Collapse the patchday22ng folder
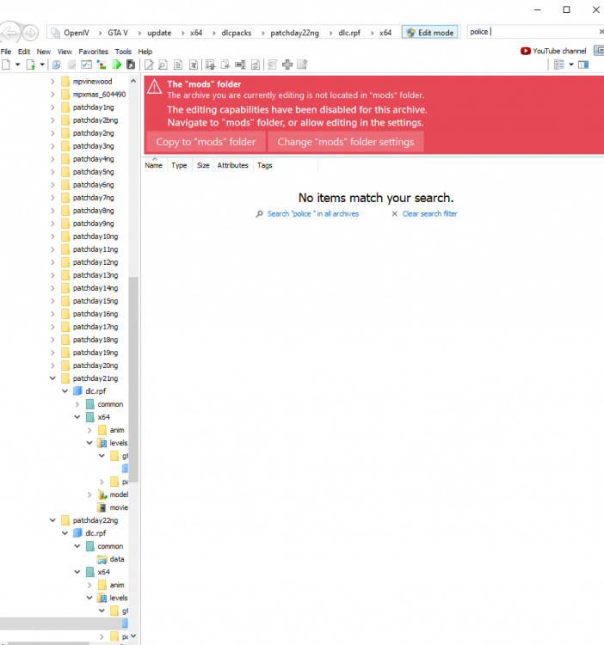This screenshot has height=645, width=604. point(52,520)
